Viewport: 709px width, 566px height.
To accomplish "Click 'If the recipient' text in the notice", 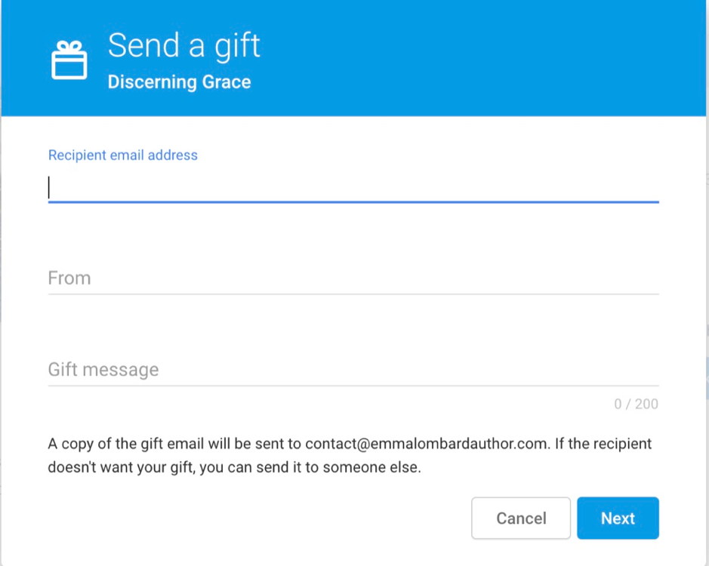I will 603,444.
